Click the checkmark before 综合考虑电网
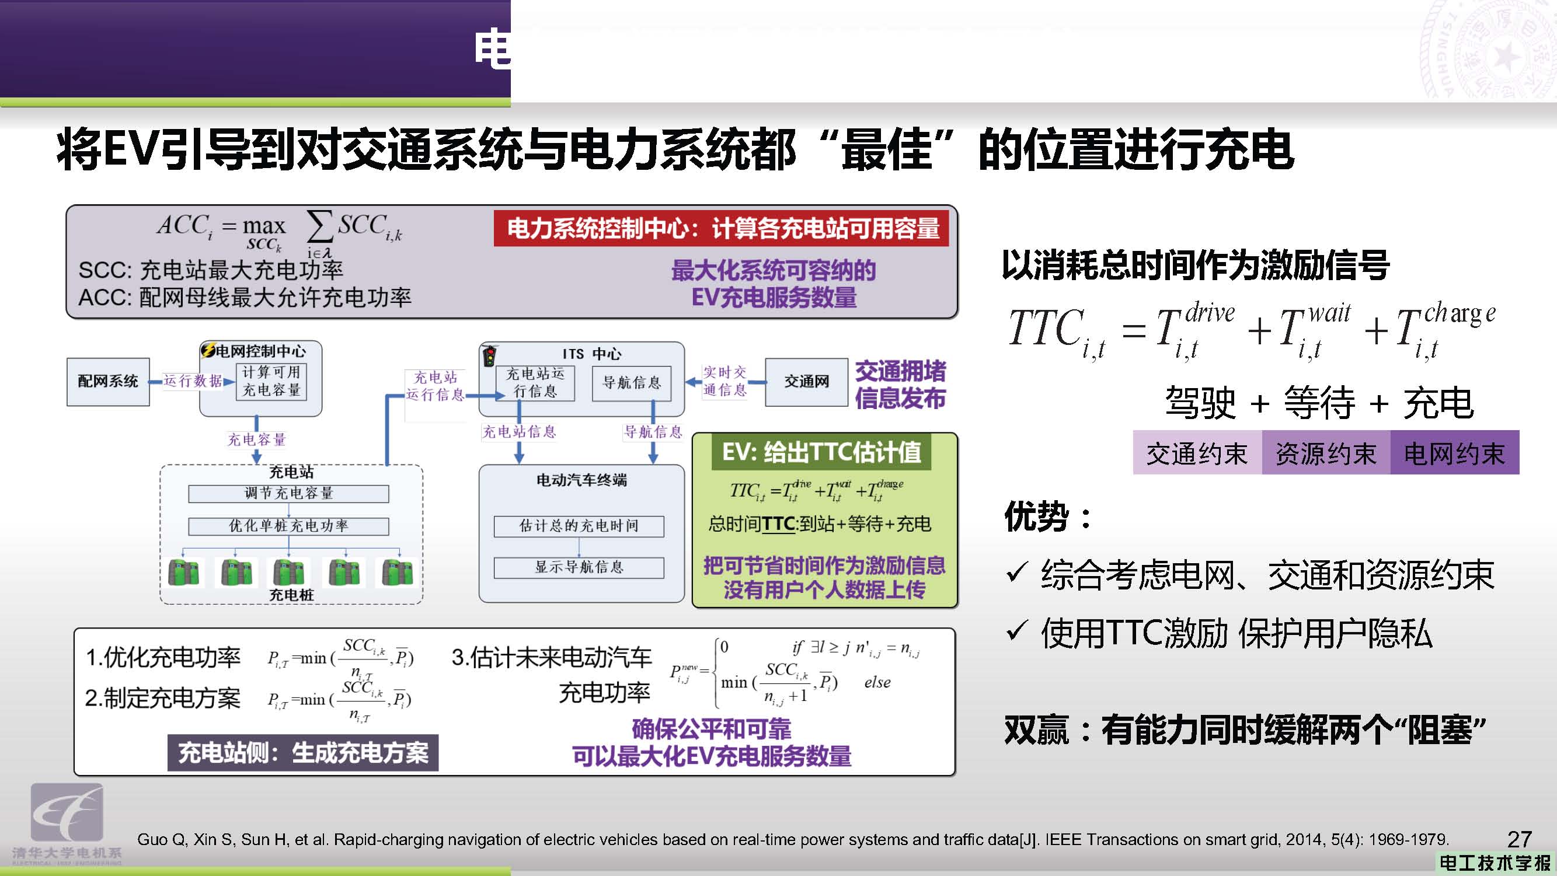The image size is (1557, 876). (x=1017, y=571)
